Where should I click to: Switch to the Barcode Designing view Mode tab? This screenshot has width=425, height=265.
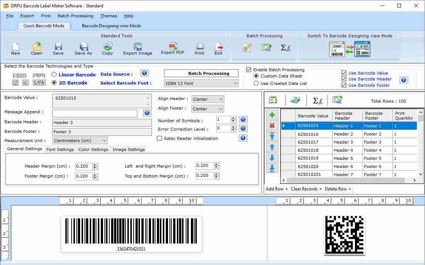[110, 26]
